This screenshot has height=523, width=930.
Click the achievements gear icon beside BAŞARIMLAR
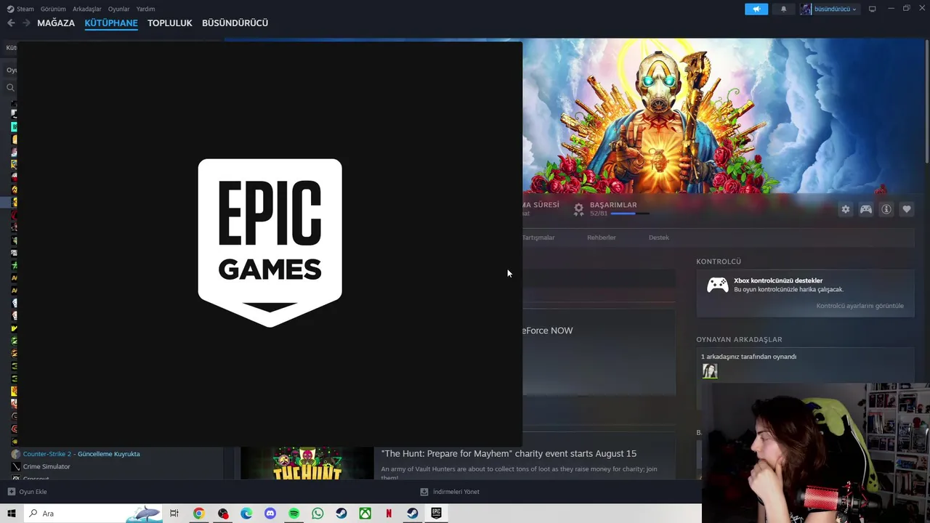click(x=578, y=209)
